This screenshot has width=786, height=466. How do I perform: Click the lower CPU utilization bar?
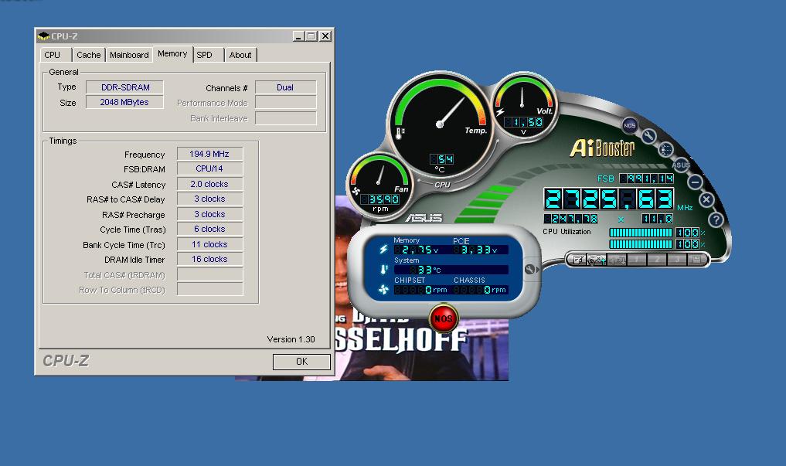point(641,244)
